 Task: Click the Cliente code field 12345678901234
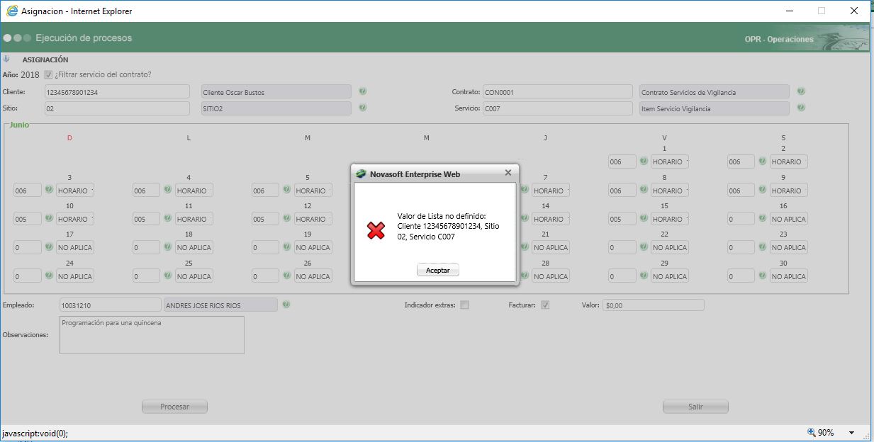(x=117, y=91)
